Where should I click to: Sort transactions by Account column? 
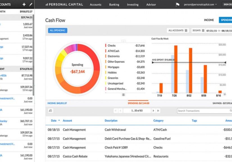[67, 121]
